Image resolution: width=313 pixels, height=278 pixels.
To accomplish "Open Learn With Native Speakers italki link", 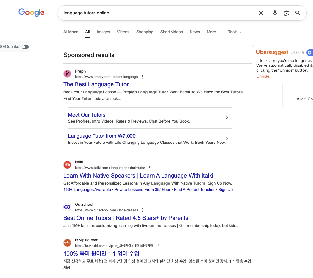I will coord(138,176).
